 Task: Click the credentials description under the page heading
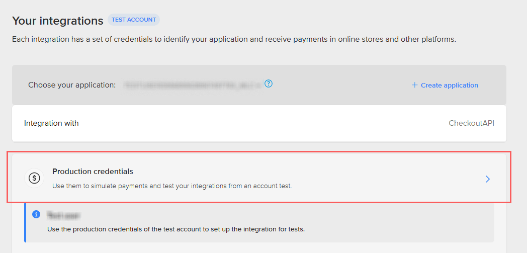(x=234, y=39)
